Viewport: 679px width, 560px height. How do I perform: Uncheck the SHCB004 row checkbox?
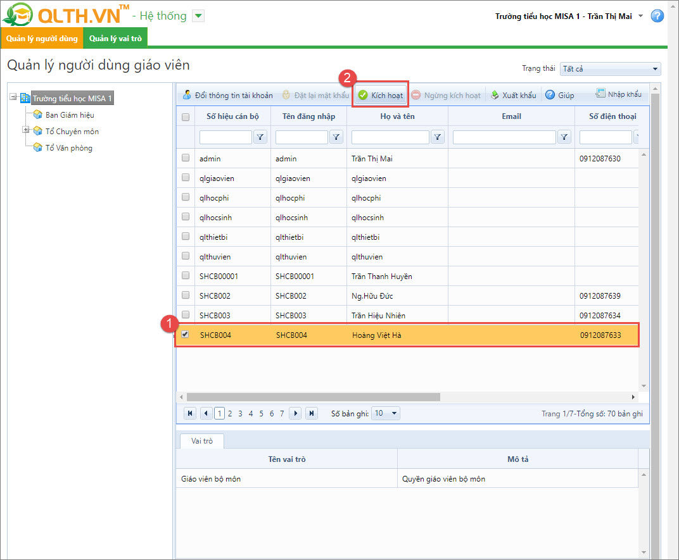pos(185,334)
